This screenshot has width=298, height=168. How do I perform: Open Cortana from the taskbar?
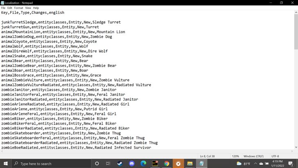click(x=97, y=164)
